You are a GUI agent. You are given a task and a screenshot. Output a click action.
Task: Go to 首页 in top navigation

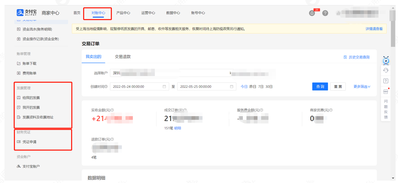[x=77, y=13]
